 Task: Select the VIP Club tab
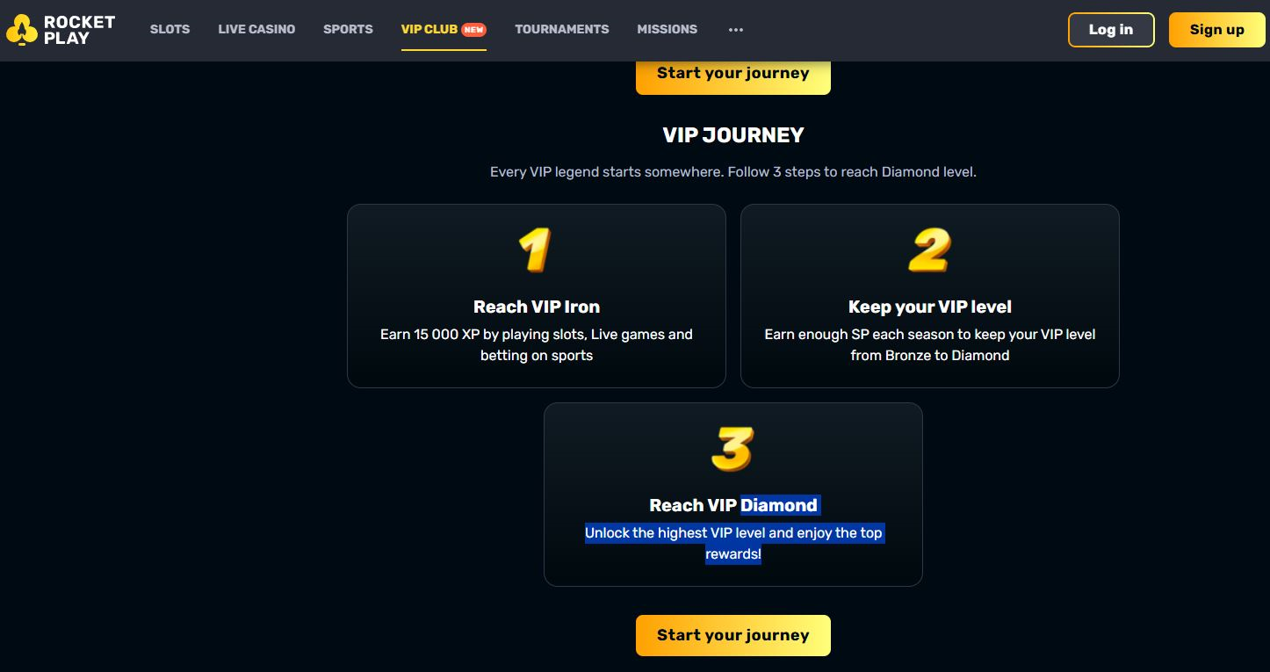[429, 29]
